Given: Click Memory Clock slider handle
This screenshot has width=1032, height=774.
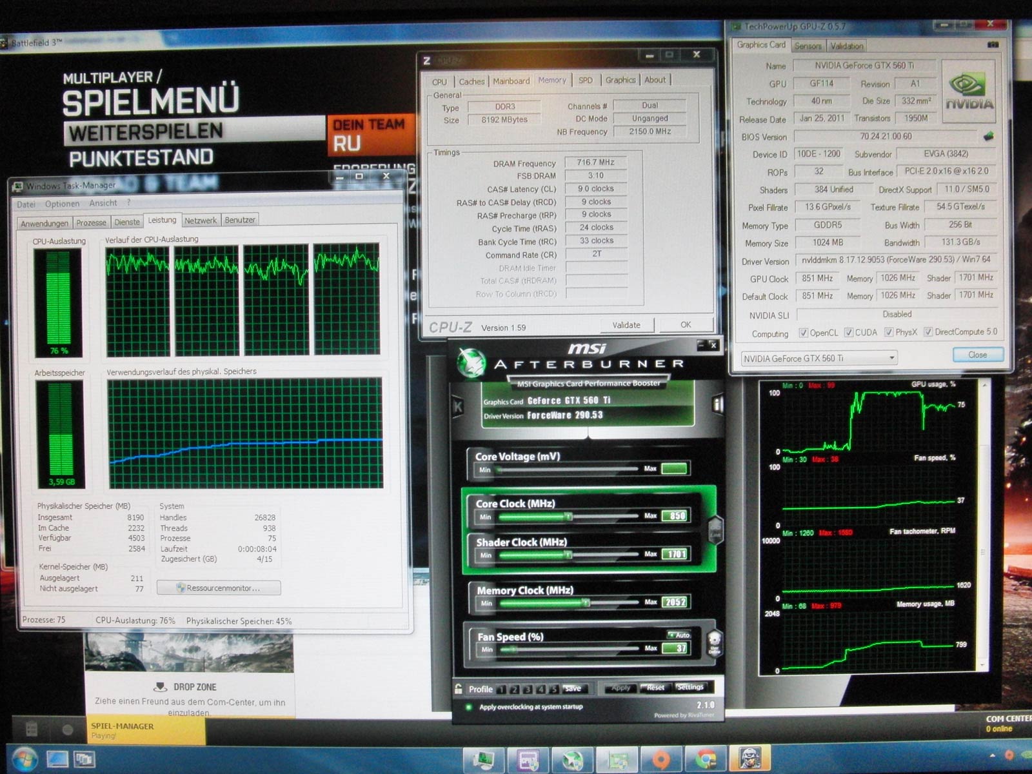Looking at the screenshot, I should (586, 602).
